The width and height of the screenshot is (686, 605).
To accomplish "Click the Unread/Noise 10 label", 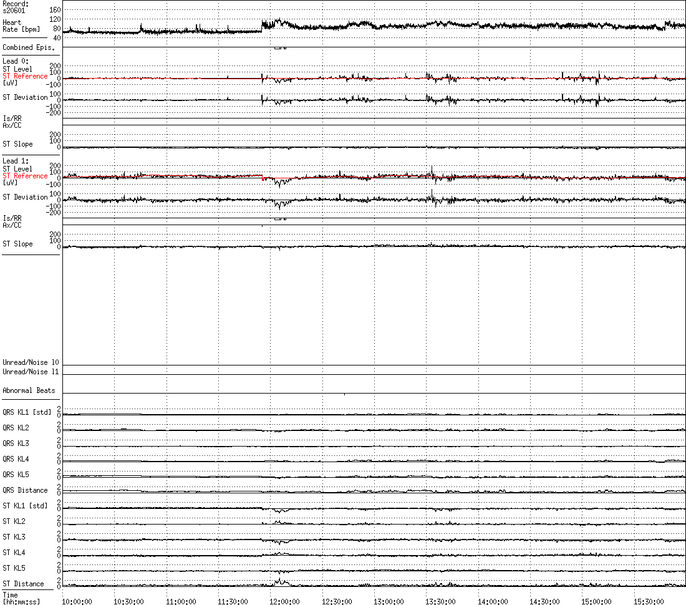I will pyautogui.click(x=31, y=362).
